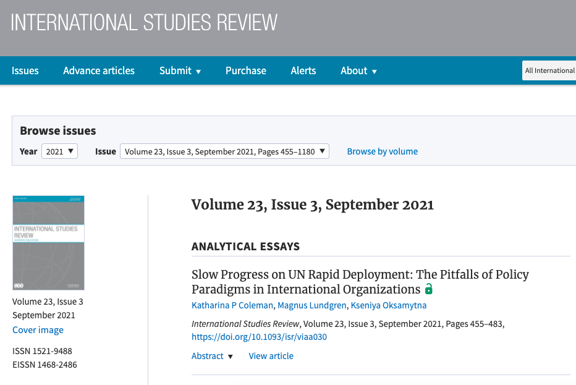The height and width of the screenshot is (385, 576).
Task: Expand the About dropdown menu
Action: (x=358, y=70)
